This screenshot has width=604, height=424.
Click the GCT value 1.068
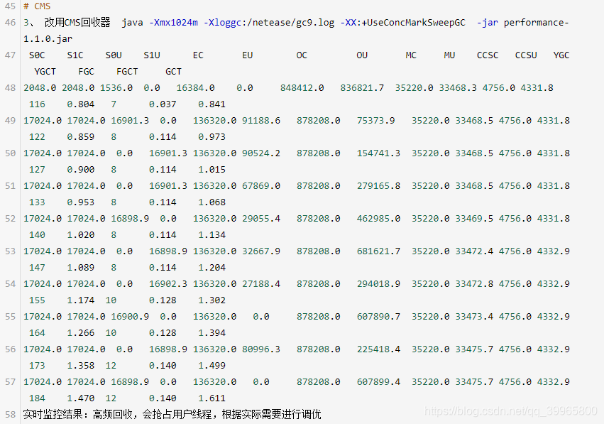212,202
